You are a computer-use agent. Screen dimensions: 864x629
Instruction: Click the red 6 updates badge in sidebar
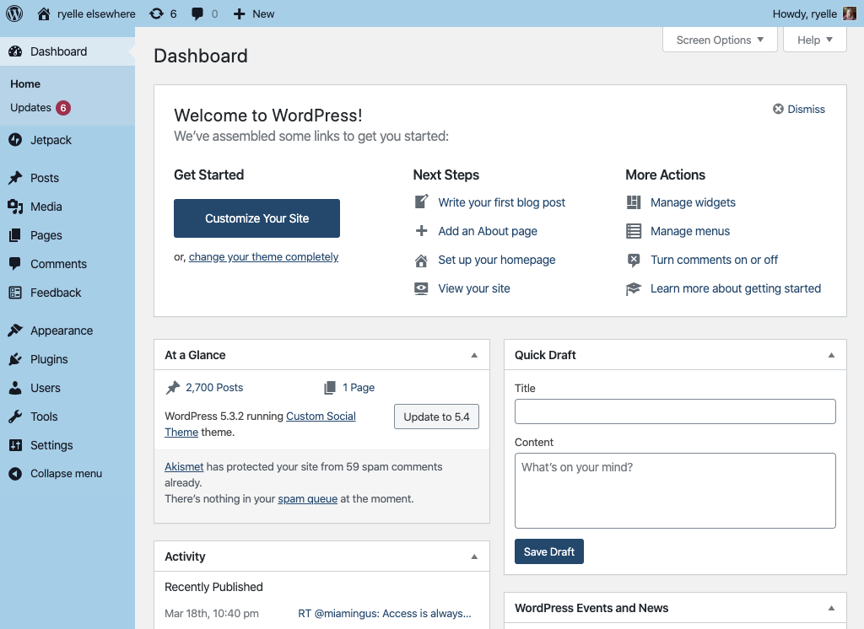point(63,108)
